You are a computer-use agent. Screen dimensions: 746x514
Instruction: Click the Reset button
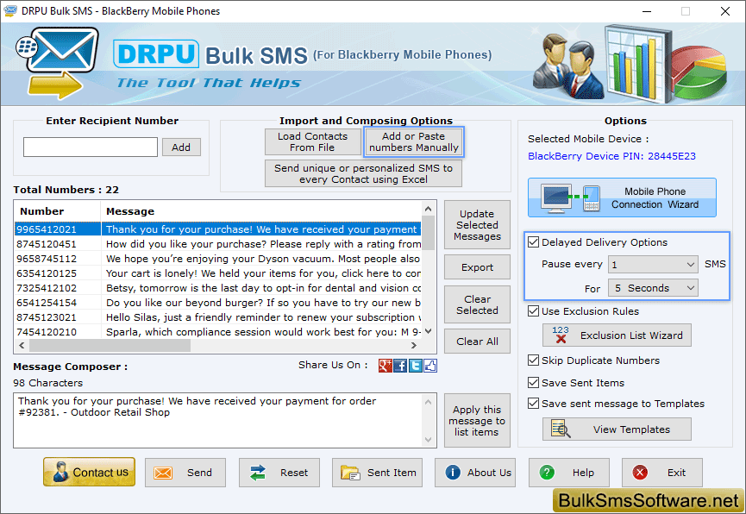tap(279, 473)
